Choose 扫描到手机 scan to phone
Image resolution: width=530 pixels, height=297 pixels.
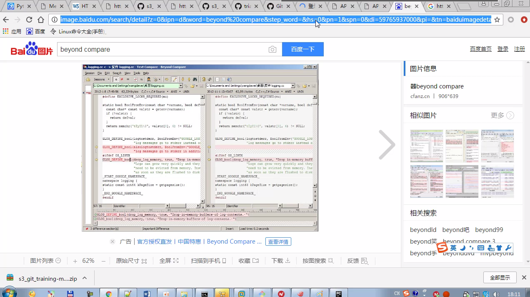(x=208, y=261)
